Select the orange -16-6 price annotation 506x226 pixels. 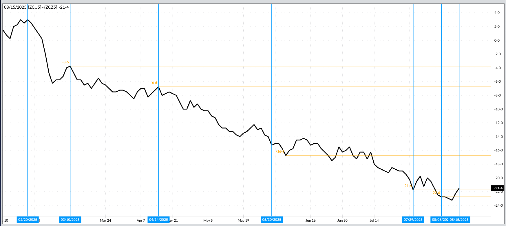280,151
